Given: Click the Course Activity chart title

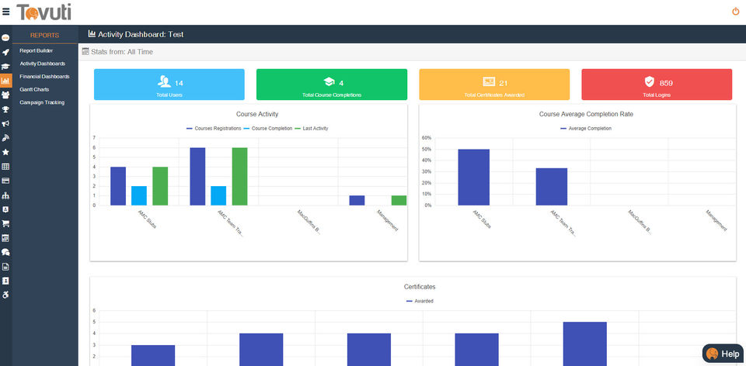Looking at the screenshot, I should click(257, 115).
